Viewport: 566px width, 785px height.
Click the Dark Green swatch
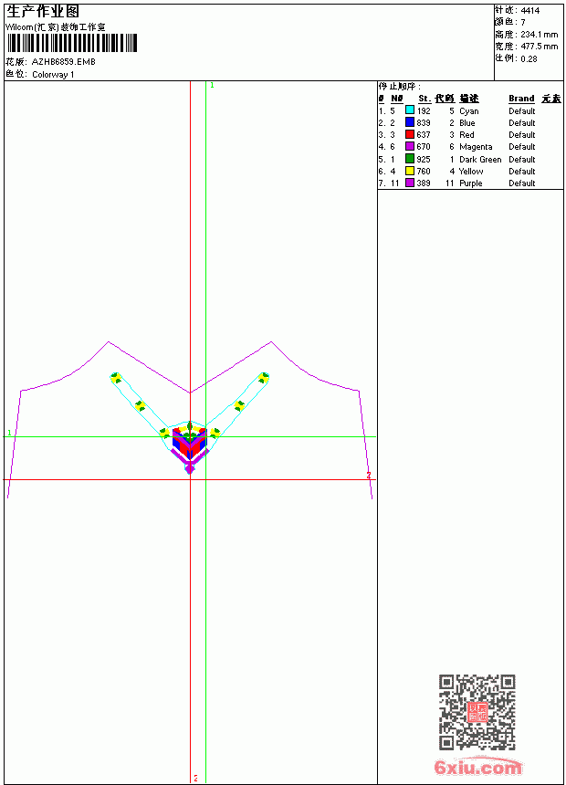pos(410,159)
